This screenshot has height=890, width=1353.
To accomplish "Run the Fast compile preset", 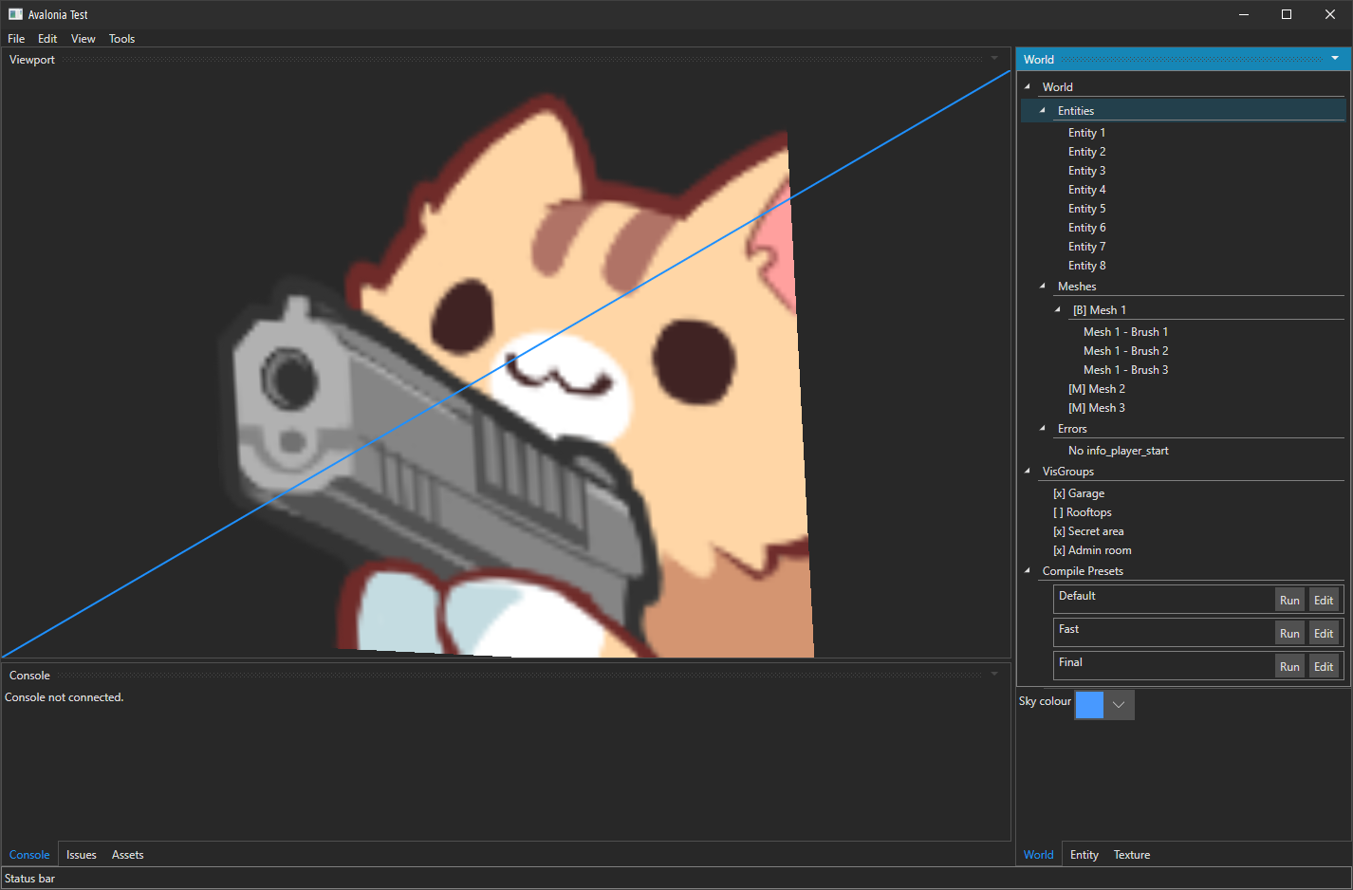I will [x=1289, y=633].
